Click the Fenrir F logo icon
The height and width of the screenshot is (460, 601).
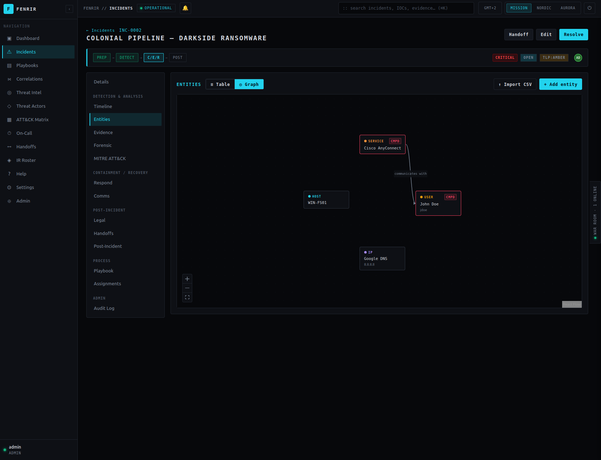pos(9,9)
